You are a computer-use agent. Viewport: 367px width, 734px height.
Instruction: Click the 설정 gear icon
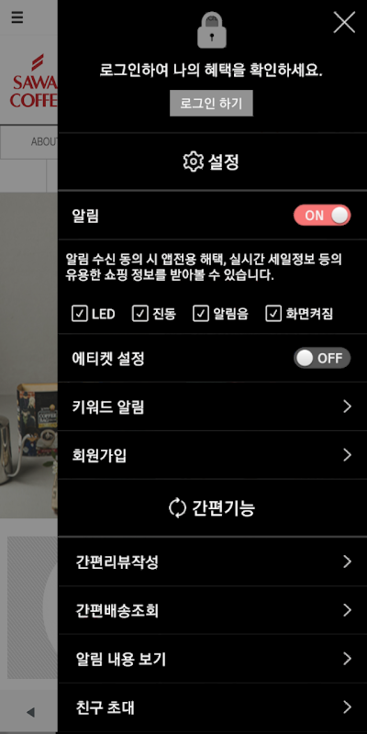193,162
